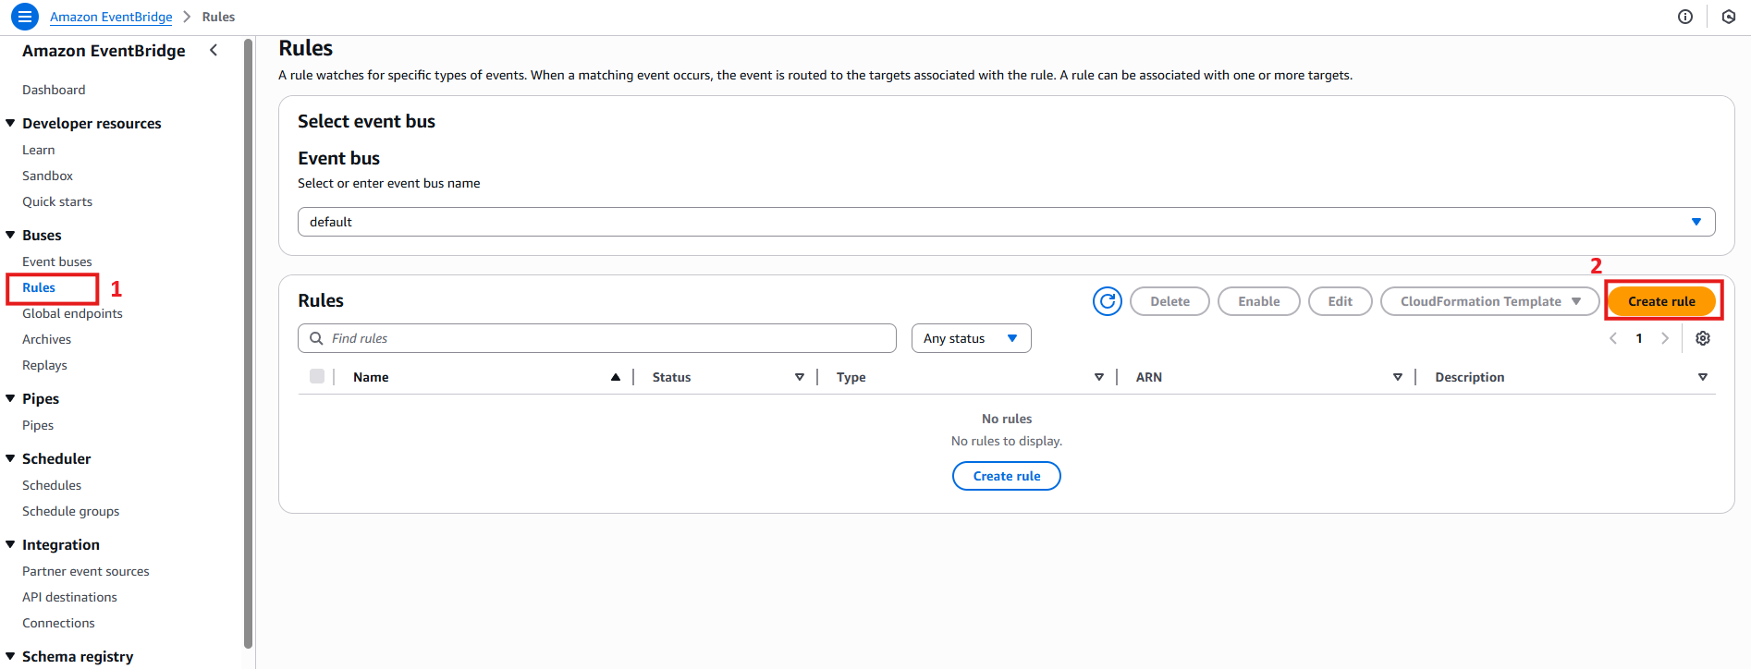Screen dimensions: 1751x669
Task: Open the event bus name dropdown
Action: [1006, 222]
